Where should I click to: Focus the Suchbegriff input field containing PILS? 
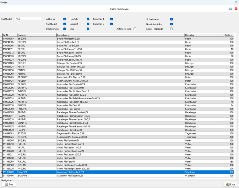(x=29, y=19)
